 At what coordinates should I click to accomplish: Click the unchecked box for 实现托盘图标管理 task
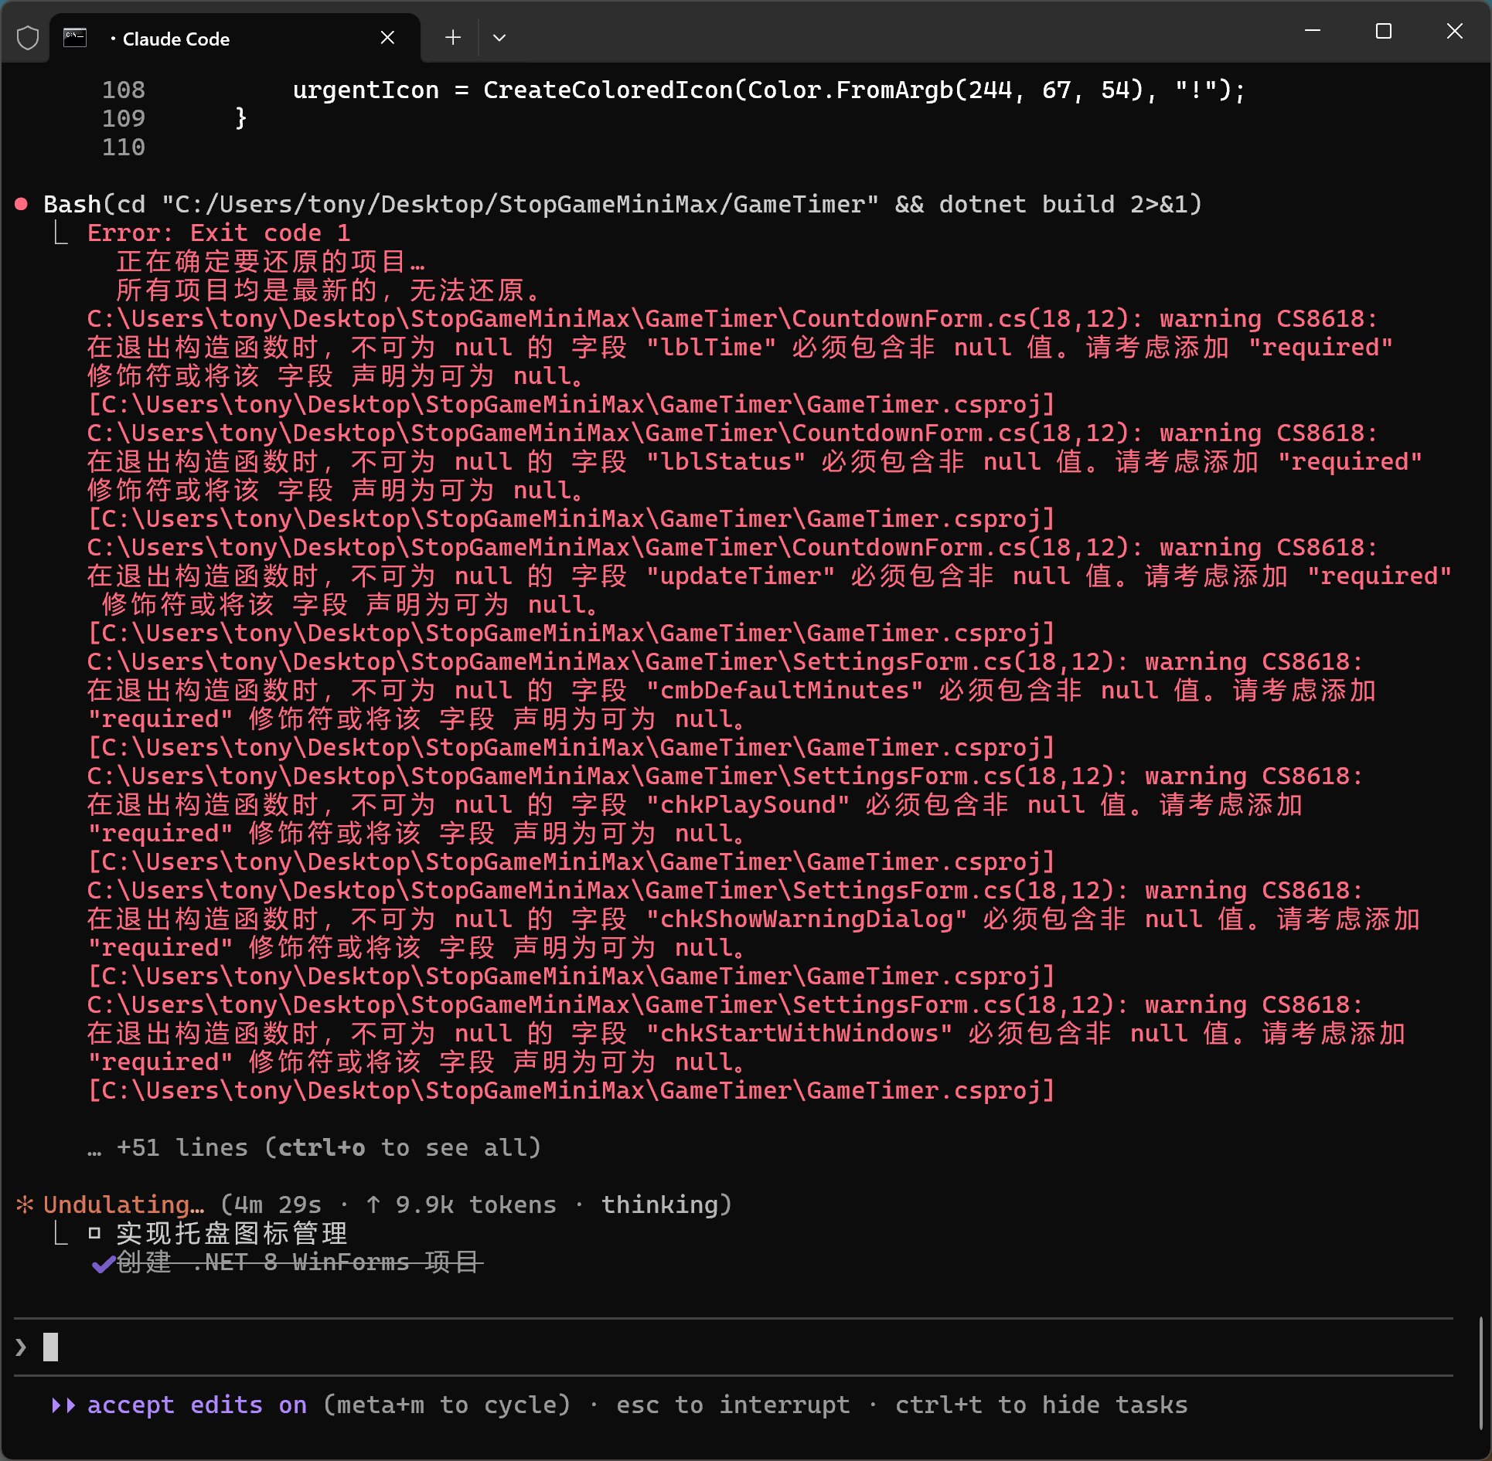pos(94,1233)
